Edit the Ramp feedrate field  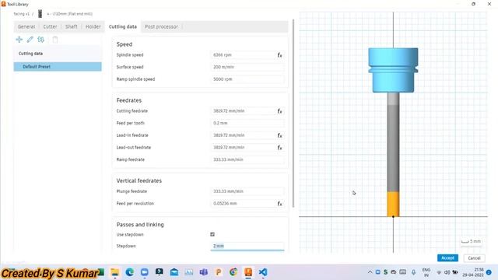[x=247, y=159]
